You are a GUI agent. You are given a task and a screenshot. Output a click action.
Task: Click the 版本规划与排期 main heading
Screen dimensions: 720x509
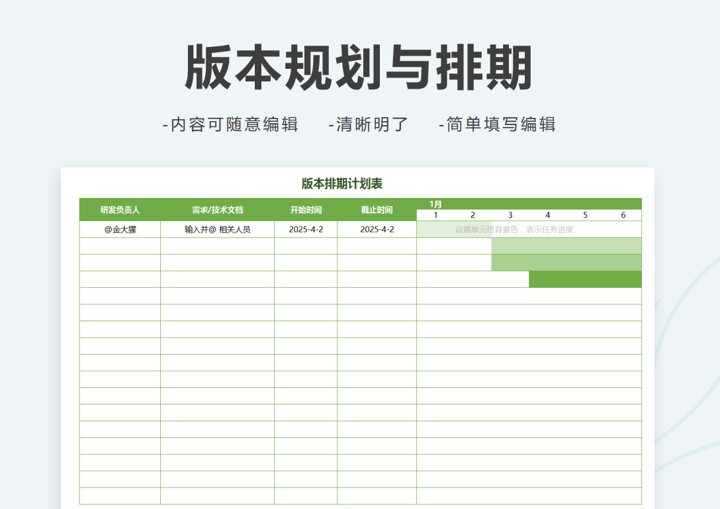(359, 68)
